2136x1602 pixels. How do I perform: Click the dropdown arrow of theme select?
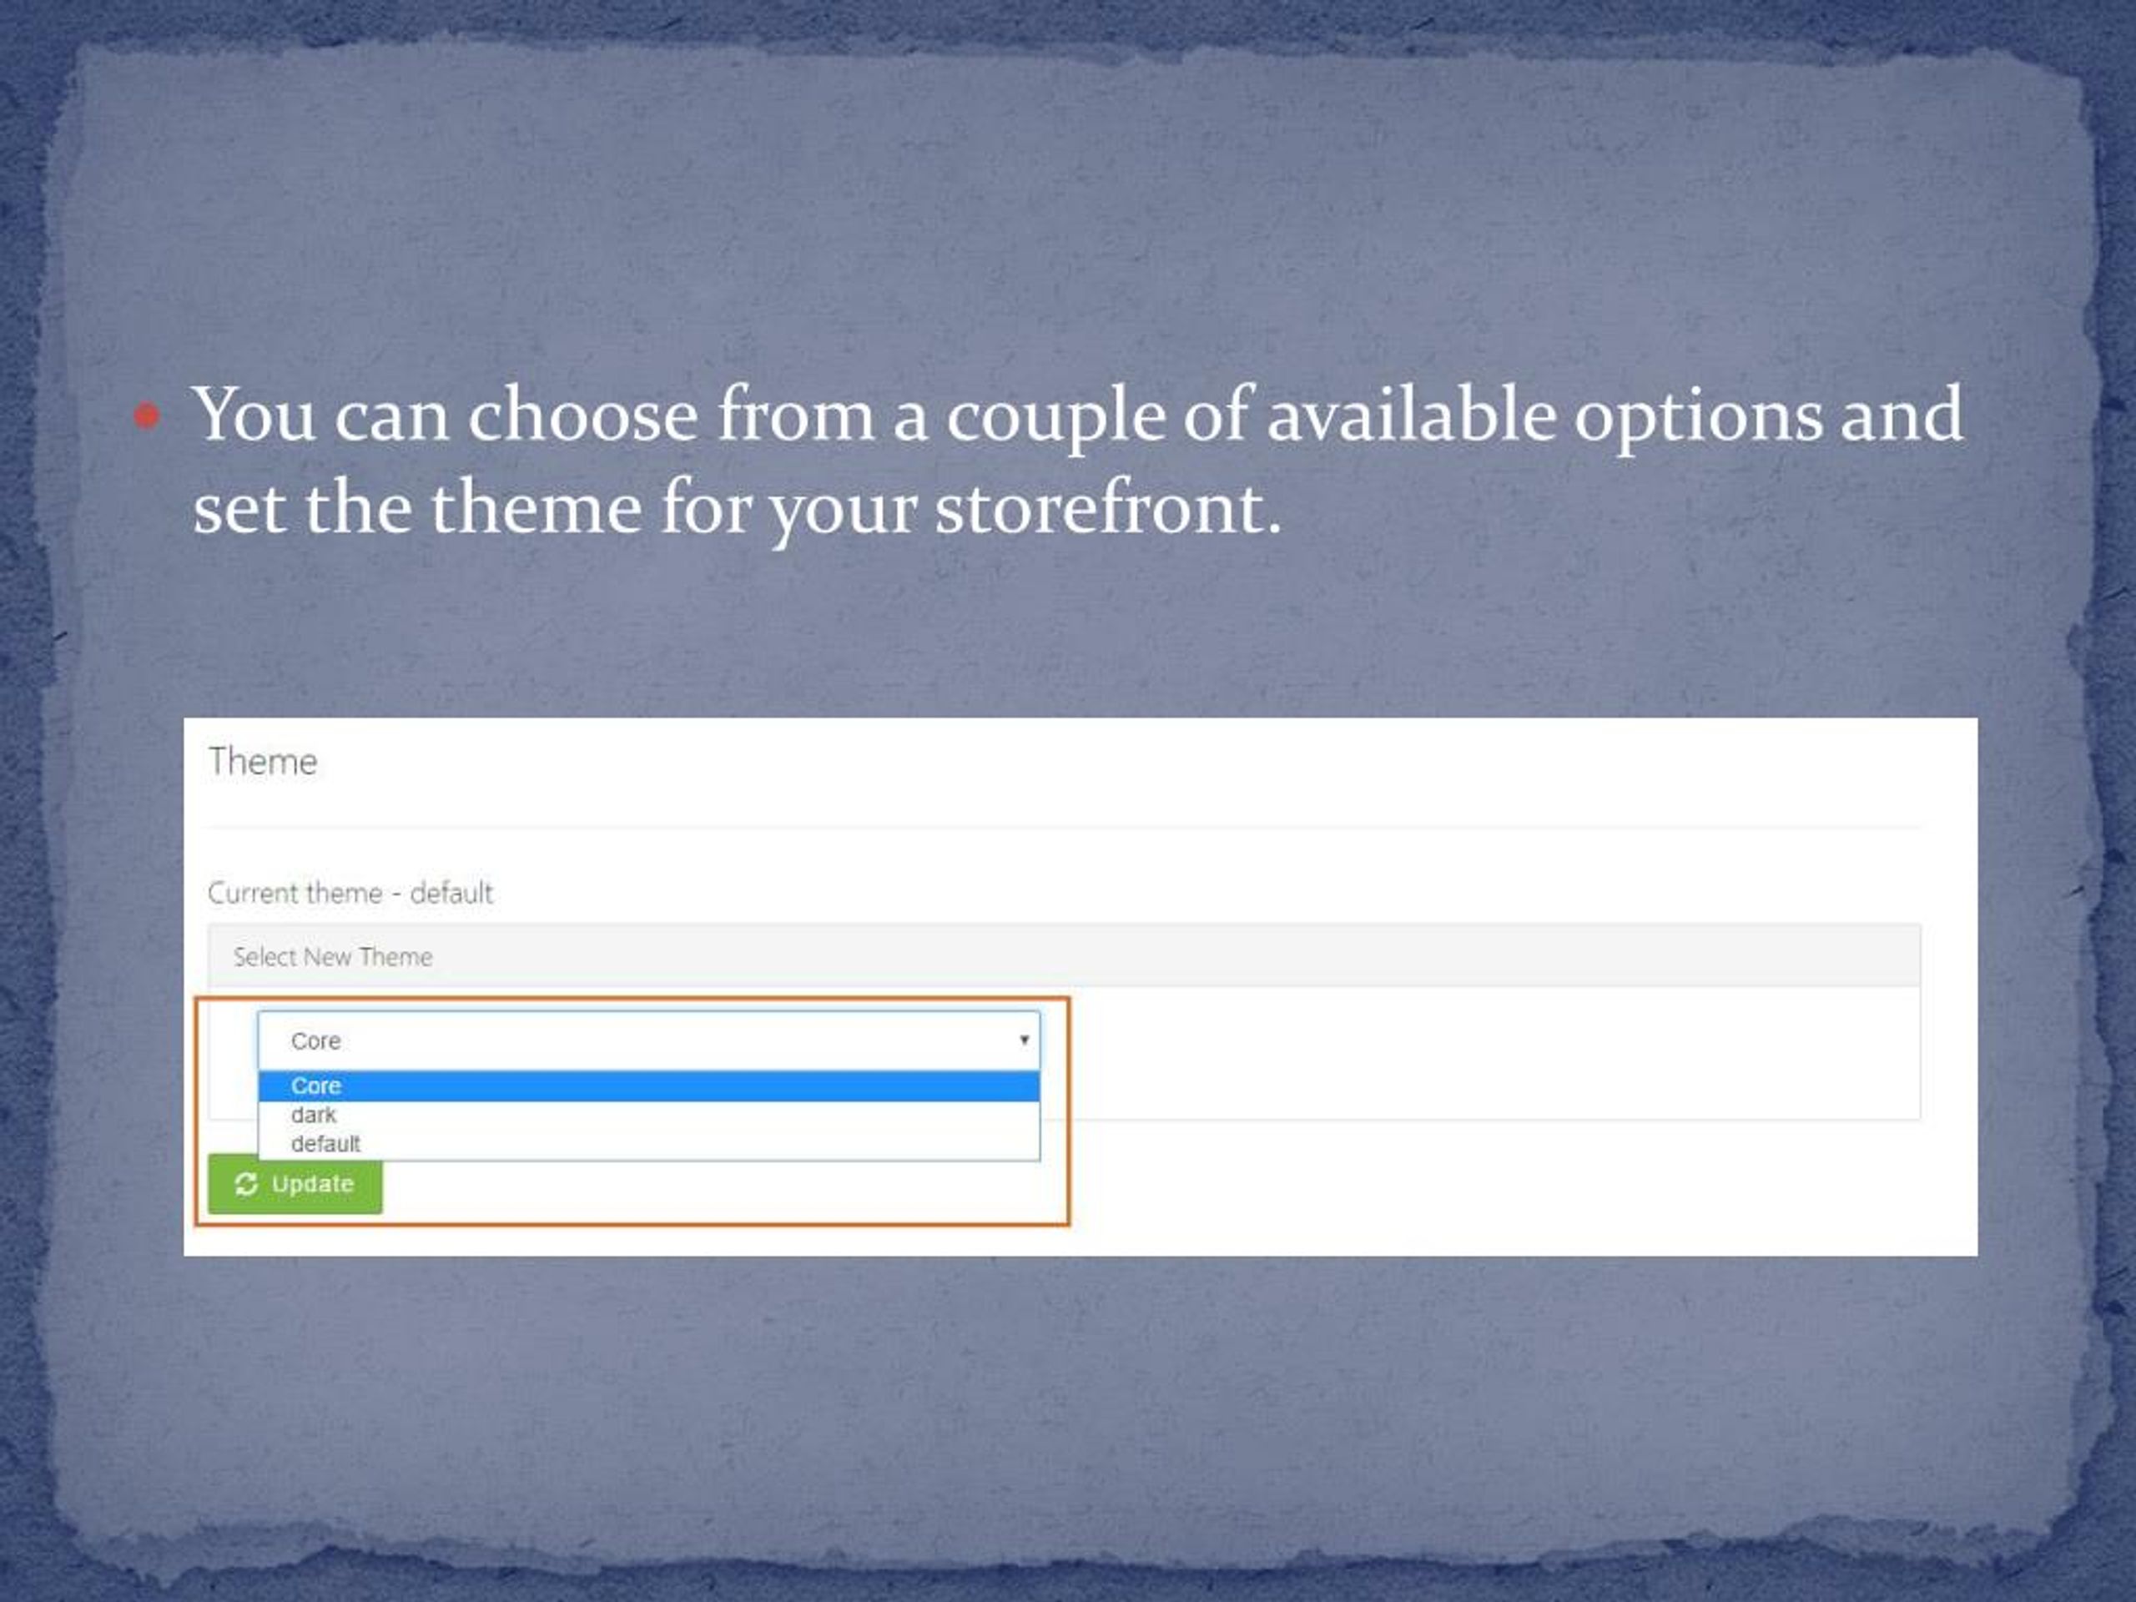[x=1024, y=1040]
